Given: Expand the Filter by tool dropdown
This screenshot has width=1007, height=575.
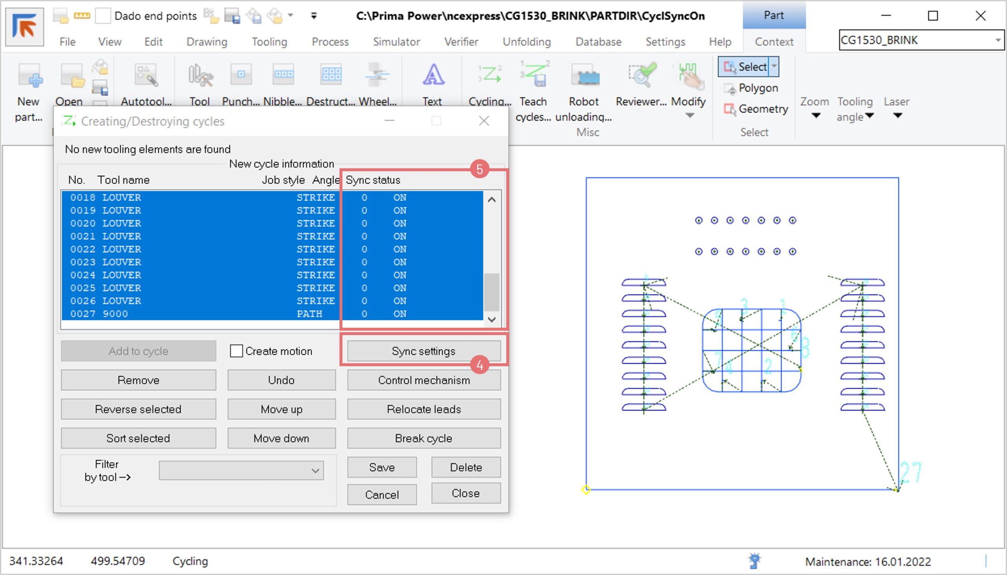Looking at the screenshot, I should pos(315,471).
